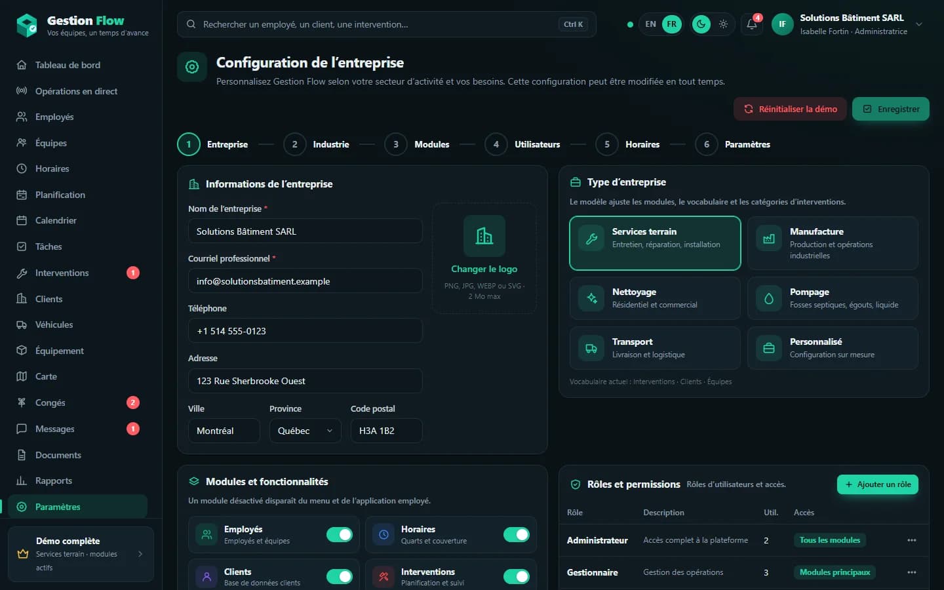This screenshot has height=590, width=944.
Task: Click the Code postal field
Action: (x=387, y=431)
